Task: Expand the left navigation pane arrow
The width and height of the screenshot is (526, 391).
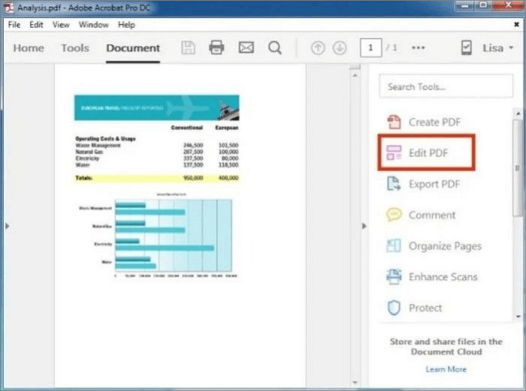Action: [x=7, y=226]
